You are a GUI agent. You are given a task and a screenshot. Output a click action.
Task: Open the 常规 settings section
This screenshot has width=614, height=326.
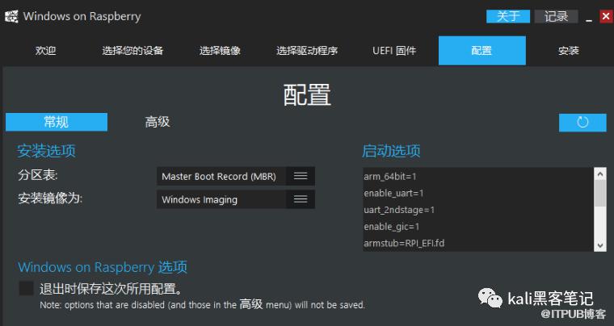point(57,122)
